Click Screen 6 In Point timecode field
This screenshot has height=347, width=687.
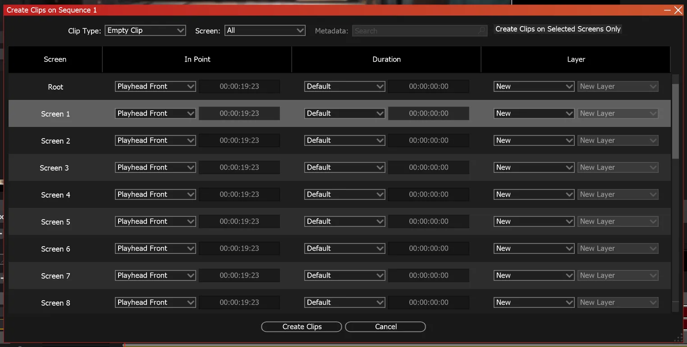(239, 248)
